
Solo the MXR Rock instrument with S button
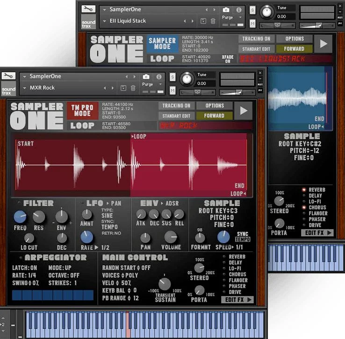tap(172, 77)
